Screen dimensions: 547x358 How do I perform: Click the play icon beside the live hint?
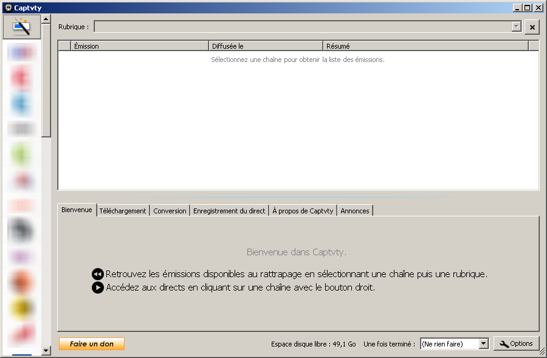98,287
